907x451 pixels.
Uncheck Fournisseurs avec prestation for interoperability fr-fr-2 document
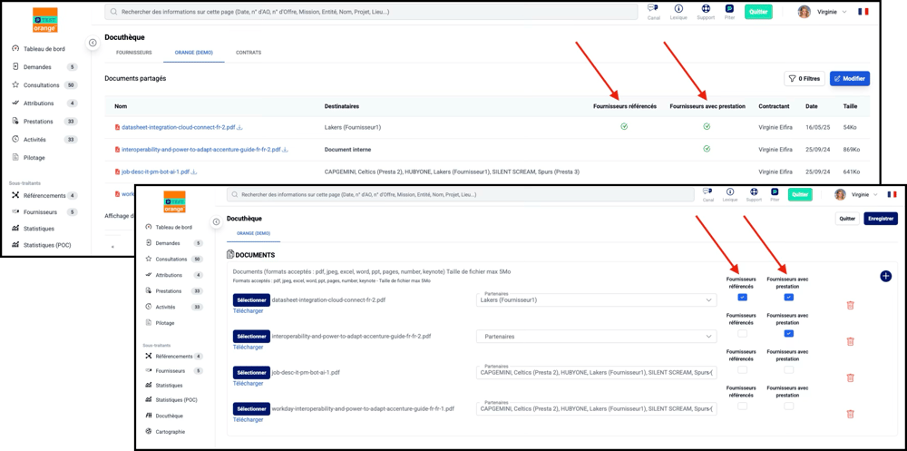point(788,334)
